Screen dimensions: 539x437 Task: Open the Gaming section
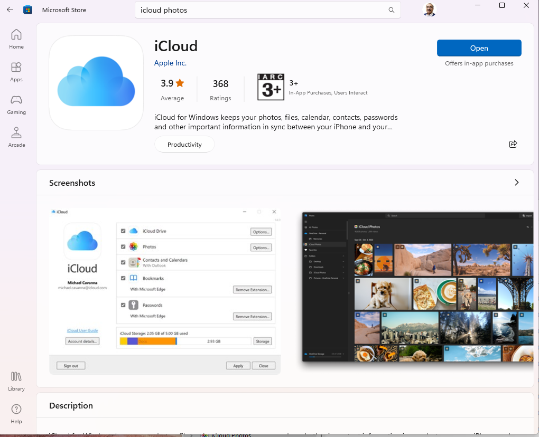coord(16,105)
